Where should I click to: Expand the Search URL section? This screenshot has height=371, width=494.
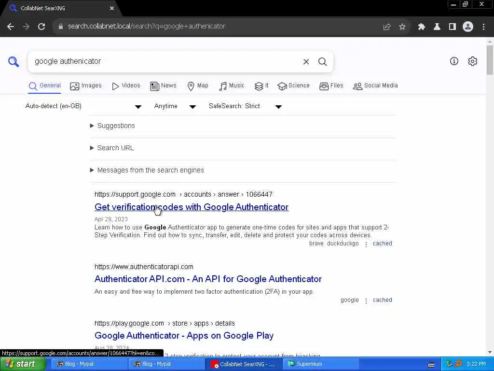(112, 148)
